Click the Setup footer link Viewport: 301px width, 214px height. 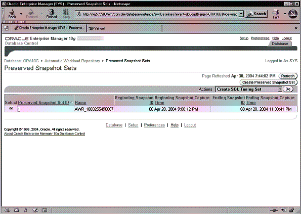133,125
